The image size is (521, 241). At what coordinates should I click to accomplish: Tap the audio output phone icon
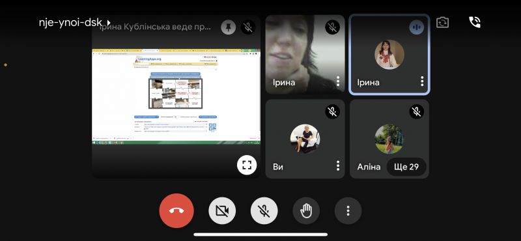click(475, 22)
